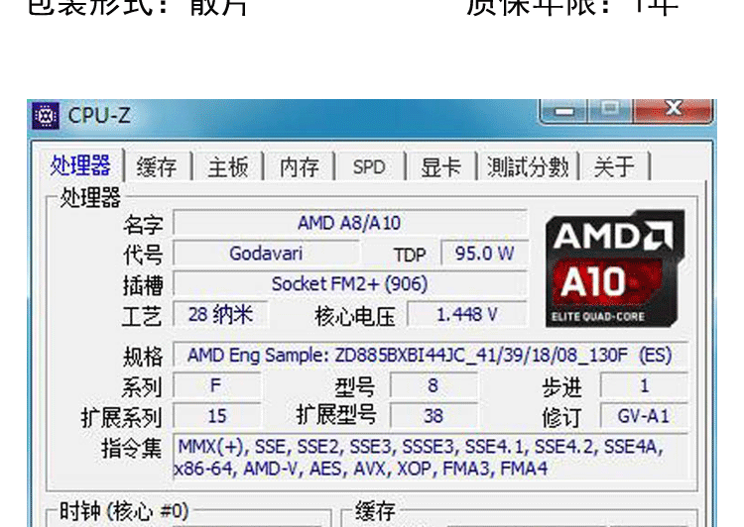This screenshot has width=744, height=527.
Task: Click the TDP label
Action: click(410, 255)
